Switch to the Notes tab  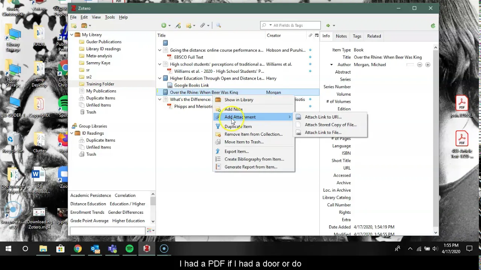(341, 36)
